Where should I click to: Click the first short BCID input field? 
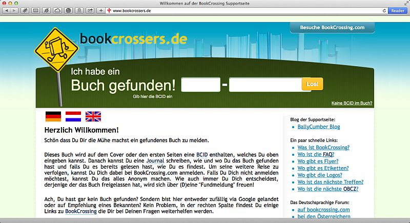(200, 84)
